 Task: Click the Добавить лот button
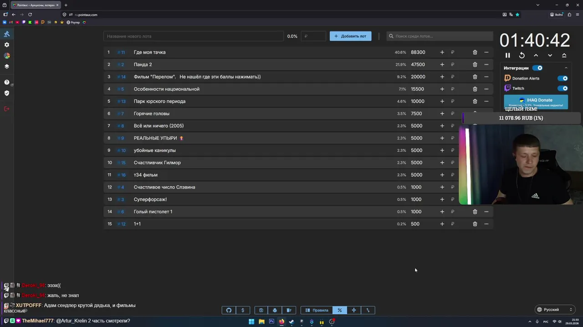coord(351,36)
